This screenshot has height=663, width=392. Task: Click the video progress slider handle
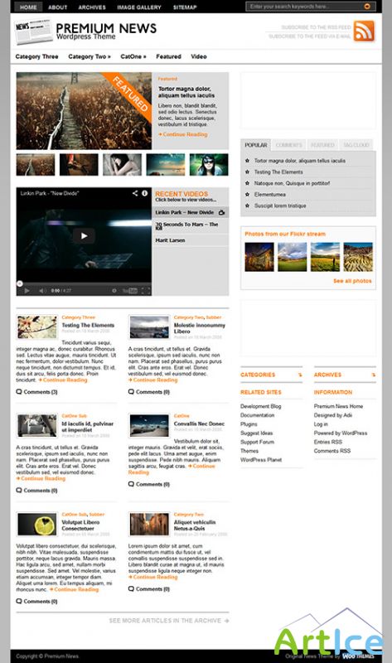click(x=19, y=283)
